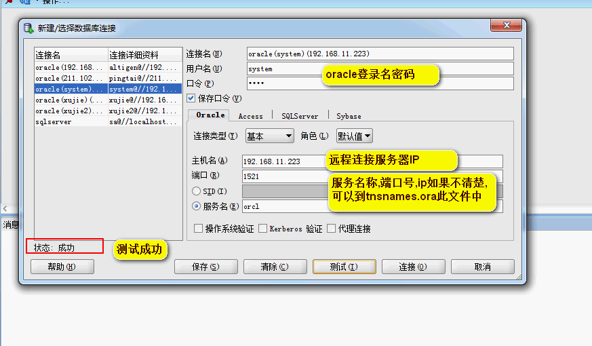Click the pingtai@//211 detail cell
Viewport: 592px width, 346px height.
(x=145, y=78)
